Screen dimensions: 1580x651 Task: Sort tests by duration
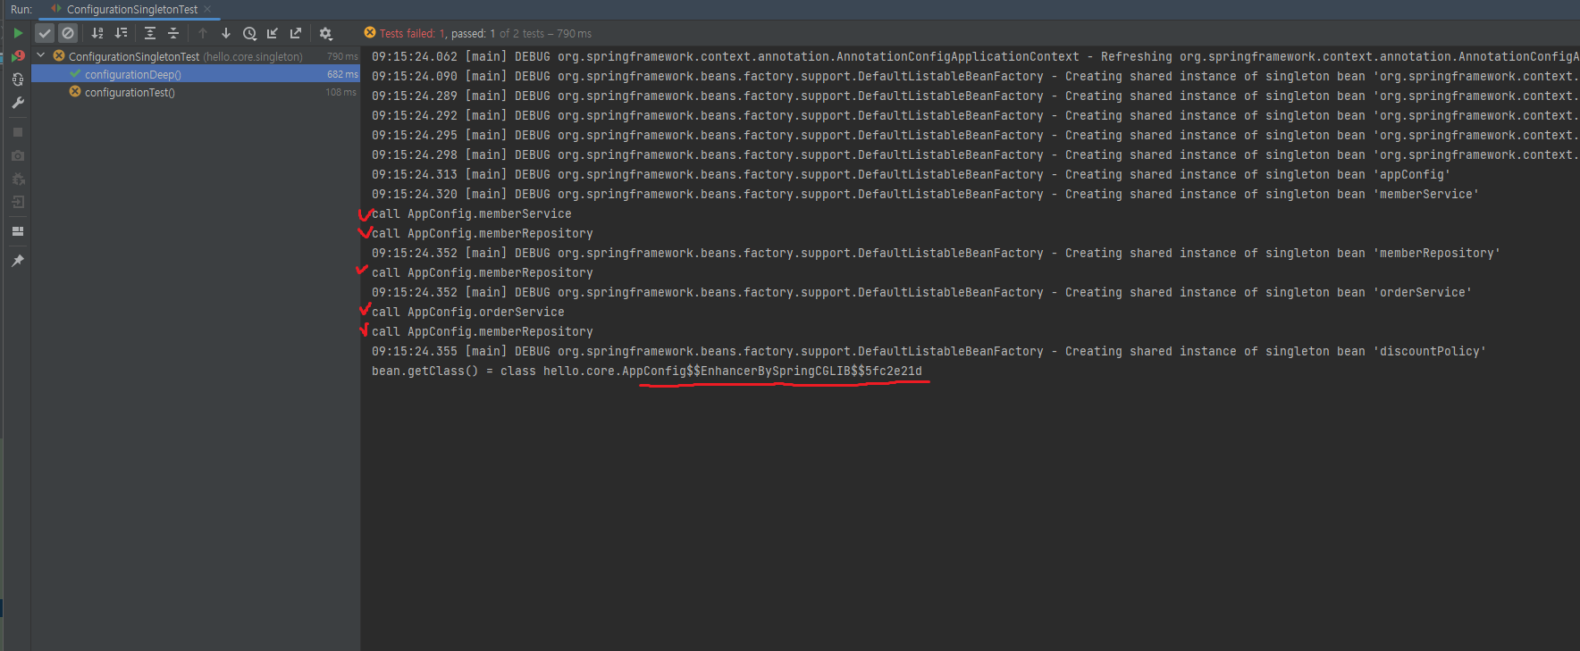click(x=121, y=33)
